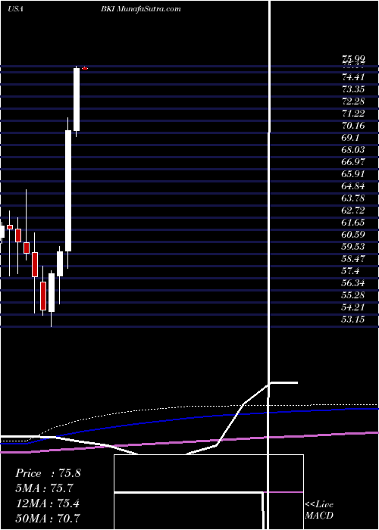Viewport: 379px width, 530px height.
Task: Select the 68.03 price axis label
Action: pos(353,150)
